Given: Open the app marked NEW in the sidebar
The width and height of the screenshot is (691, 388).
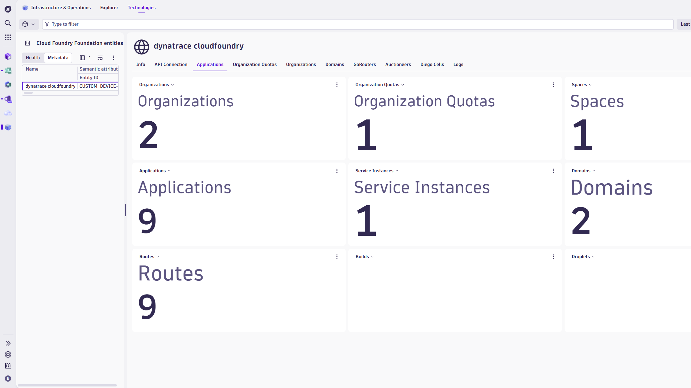Looking at the screenshot, I should tap(8, 99).
